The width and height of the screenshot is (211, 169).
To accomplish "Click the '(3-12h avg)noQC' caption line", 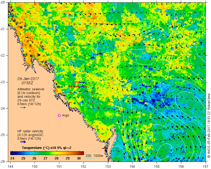I will (30, 135).
